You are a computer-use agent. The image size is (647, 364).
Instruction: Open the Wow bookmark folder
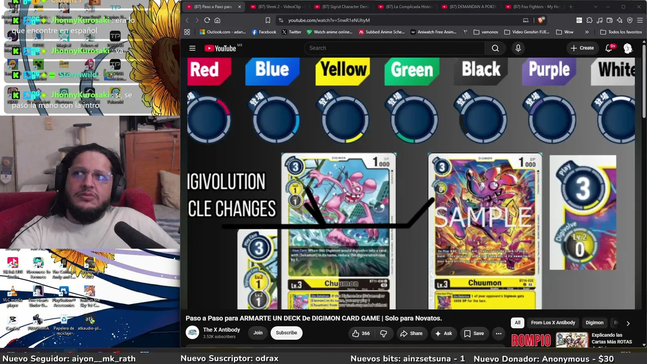(x=565, y=32)
